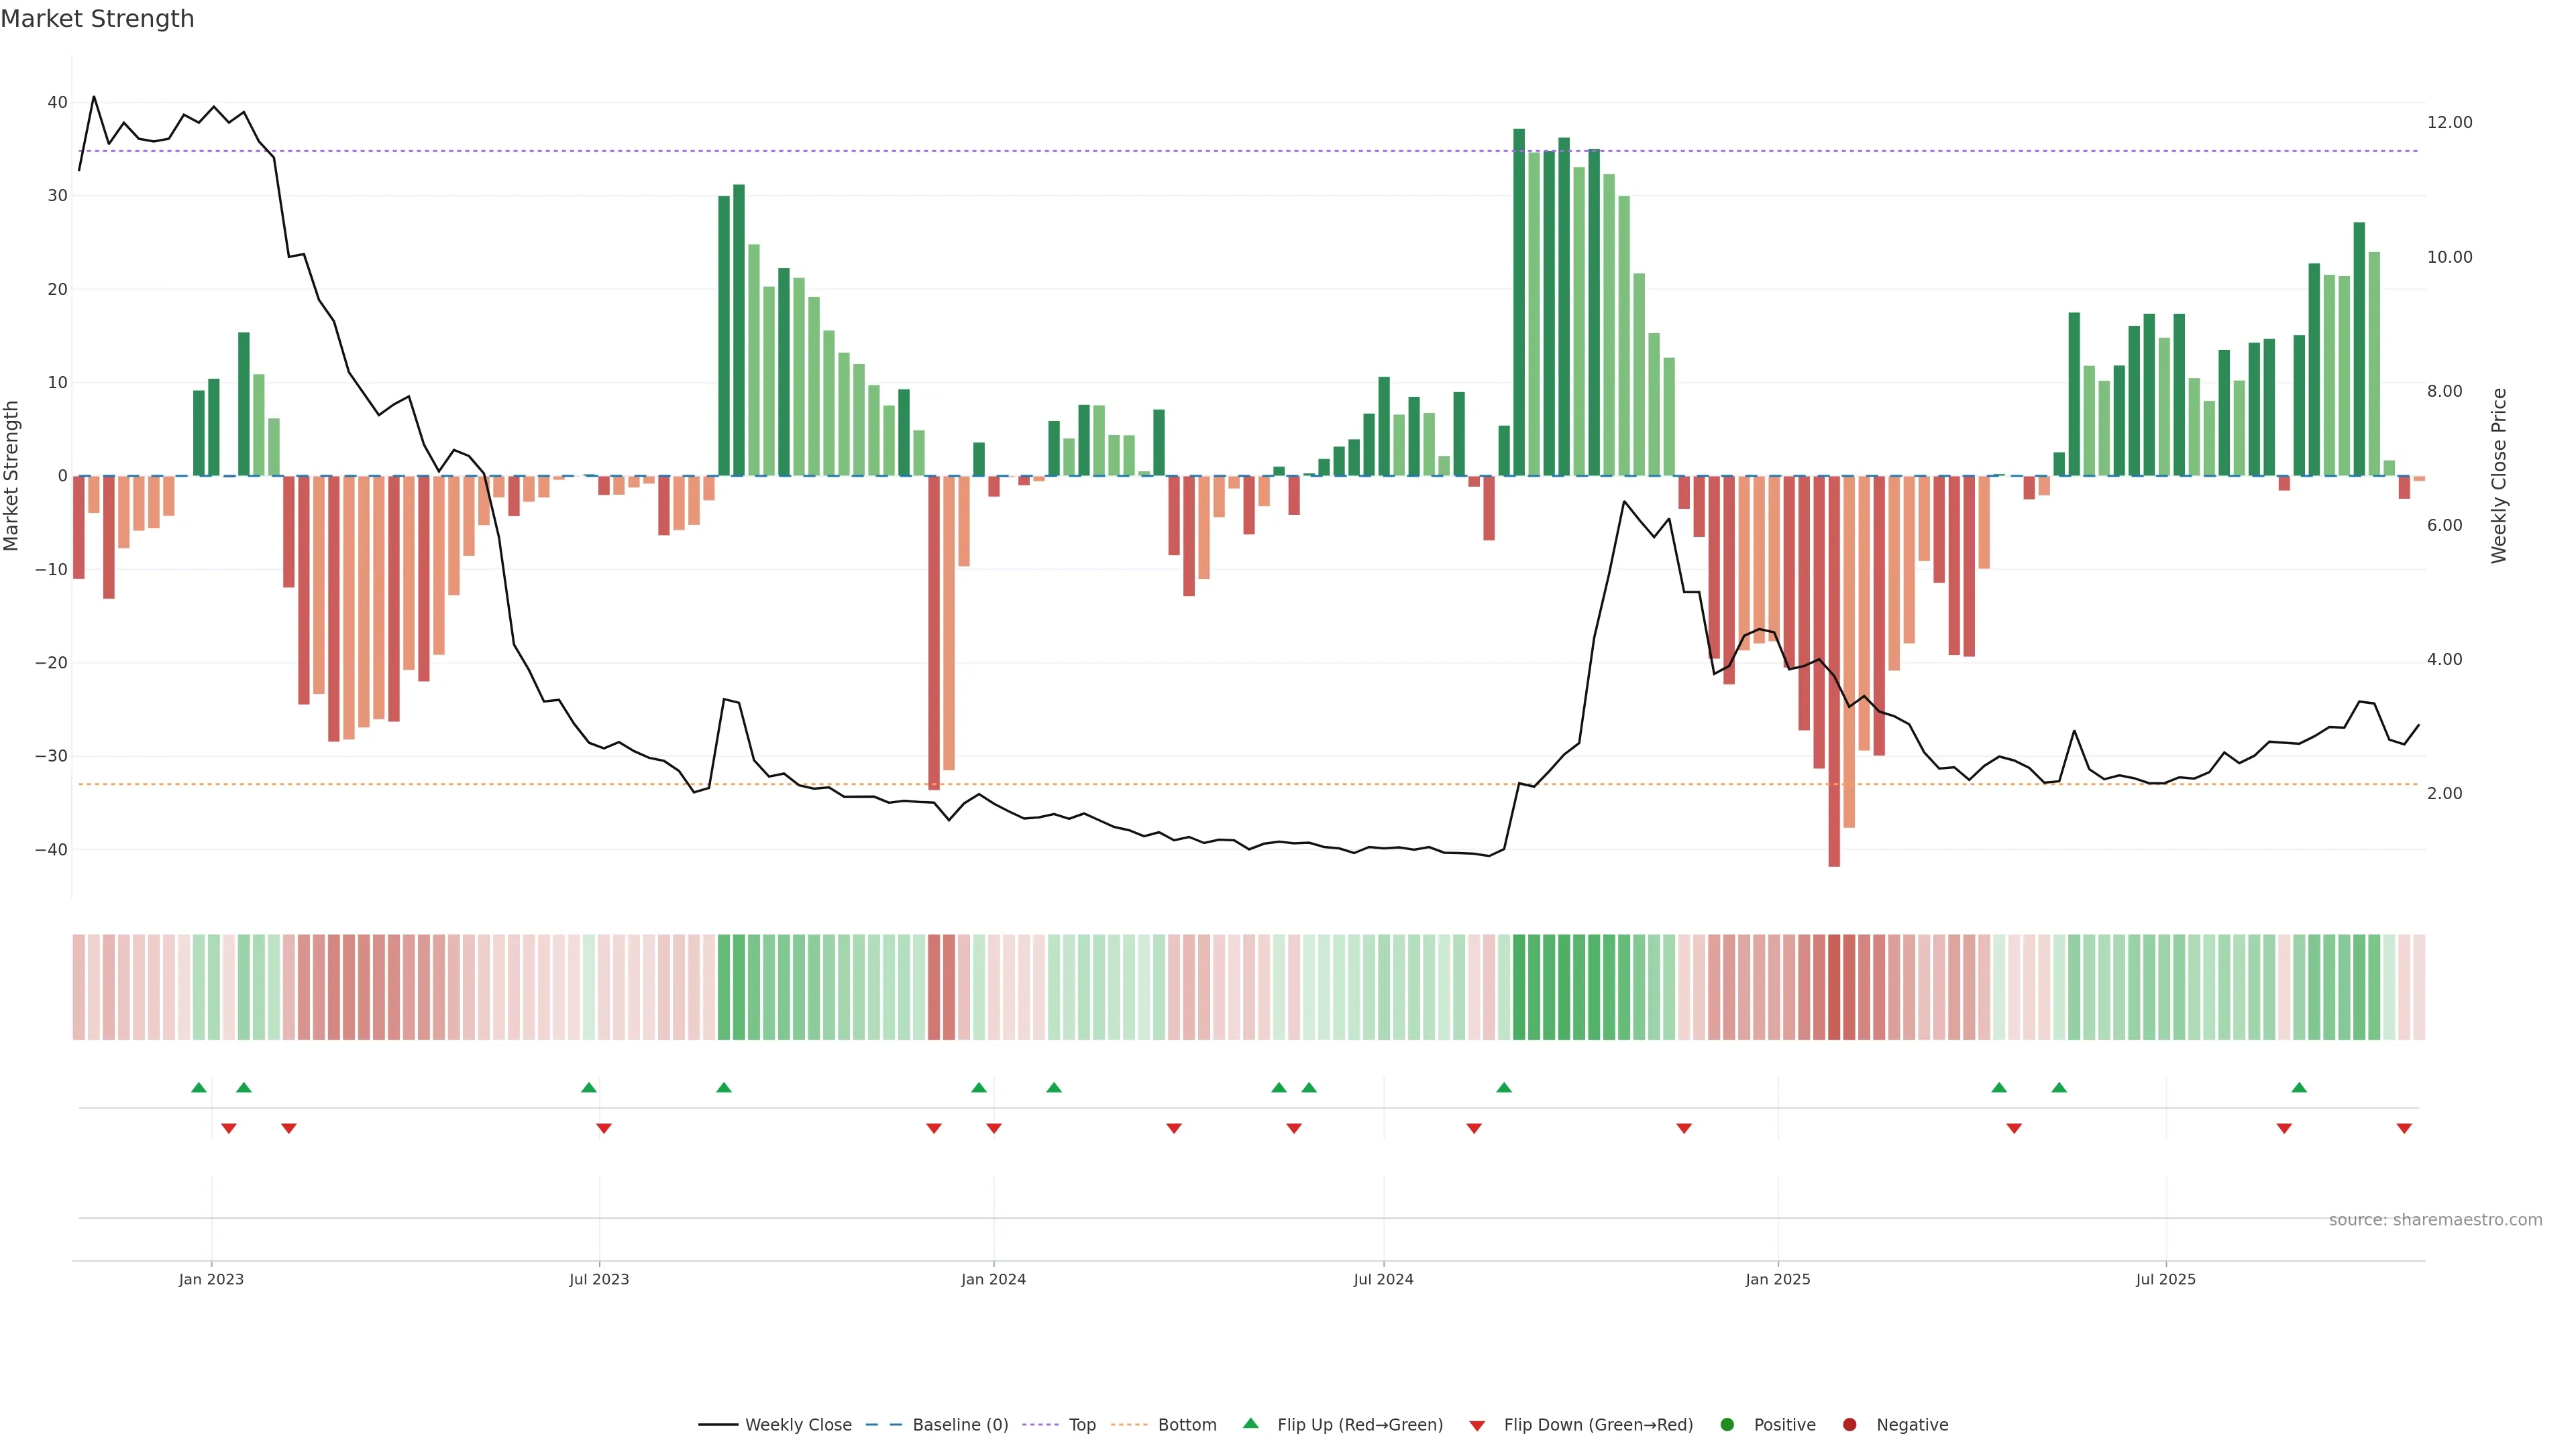Click the Flip Down red triangle legend icon
The height and width of the screenshot is (1448, 2576).
pyautogui.click(x=1477, y=1426)
